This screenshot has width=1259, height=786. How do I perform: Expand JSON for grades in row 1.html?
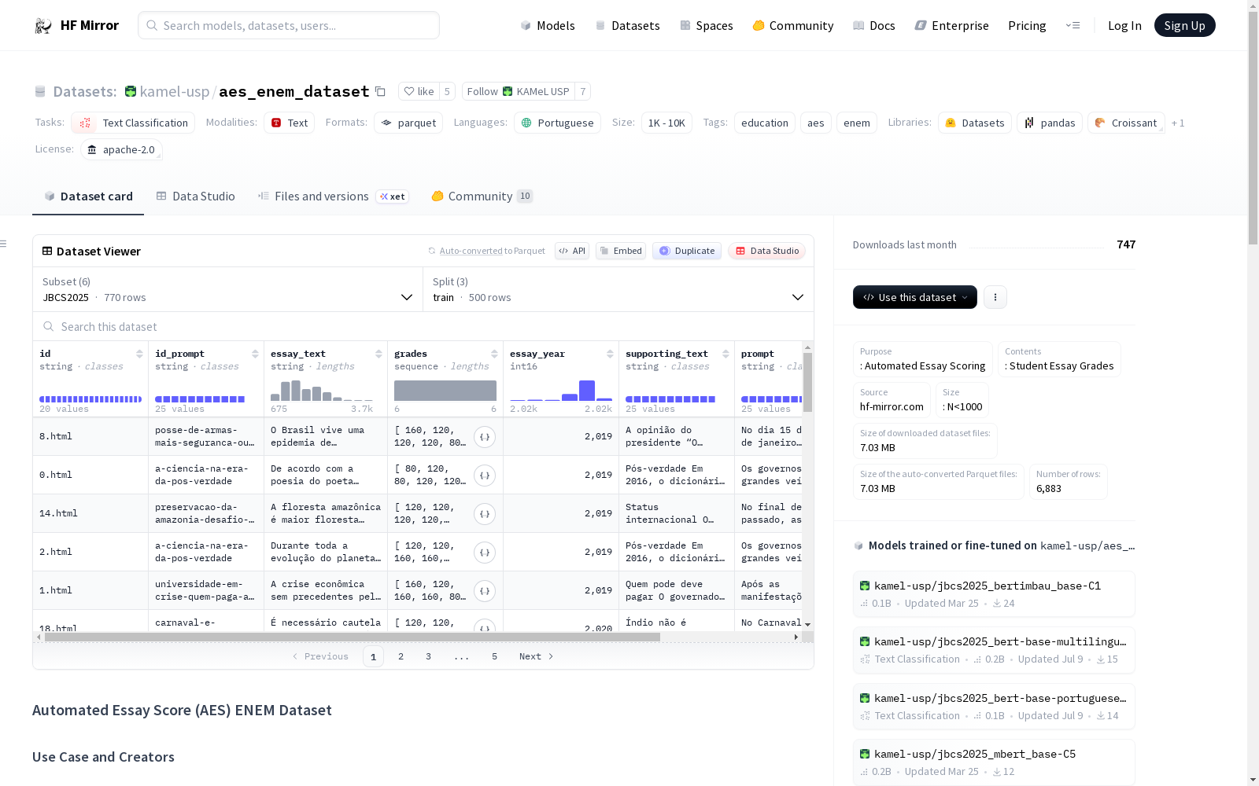485,591
